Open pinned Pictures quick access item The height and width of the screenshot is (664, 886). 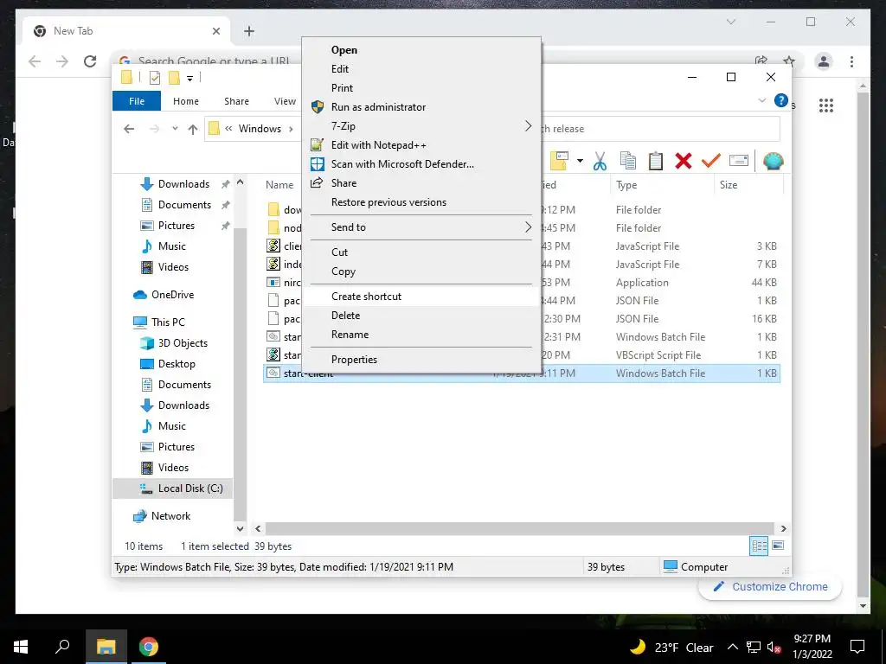(x=177, y=226)
